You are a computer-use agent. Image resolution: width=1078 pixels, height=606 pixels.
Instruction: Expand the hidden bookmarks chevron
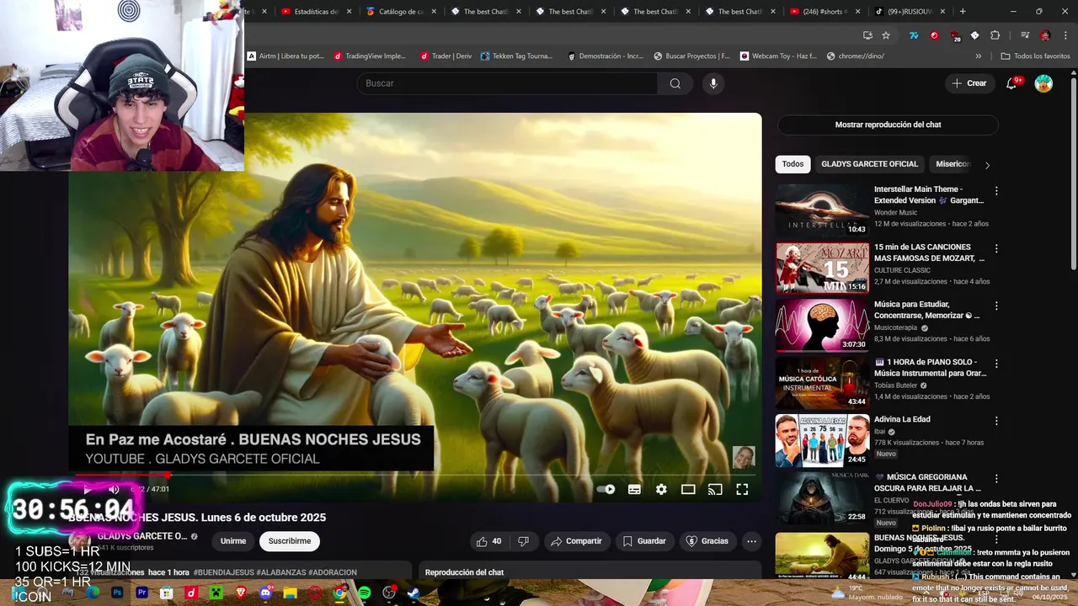(978, 56)
